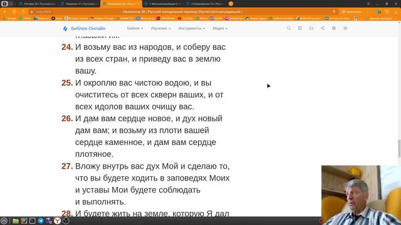The height and width of the screenshot is (225, 401).
Task: Click the webcam video overlay
Action: click(x=361, y=195)
